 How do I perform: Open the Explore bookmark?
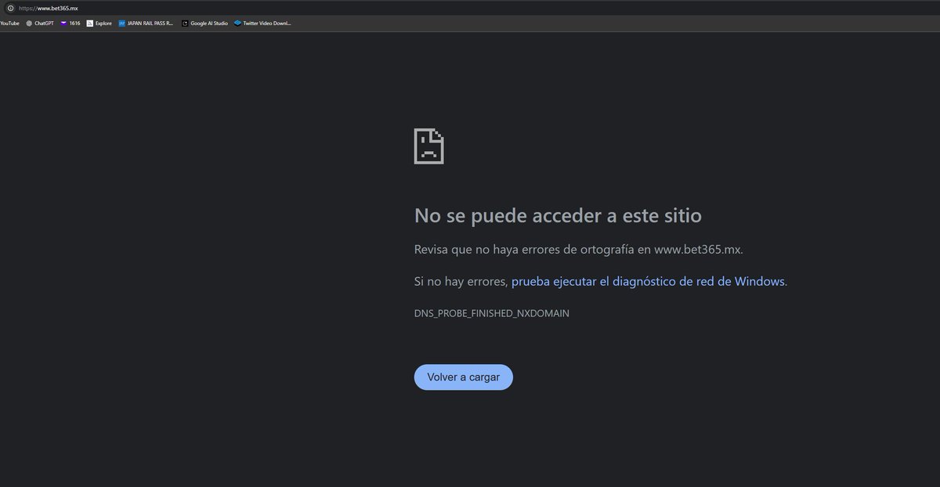pyautogui.click(x=99, y=23)
